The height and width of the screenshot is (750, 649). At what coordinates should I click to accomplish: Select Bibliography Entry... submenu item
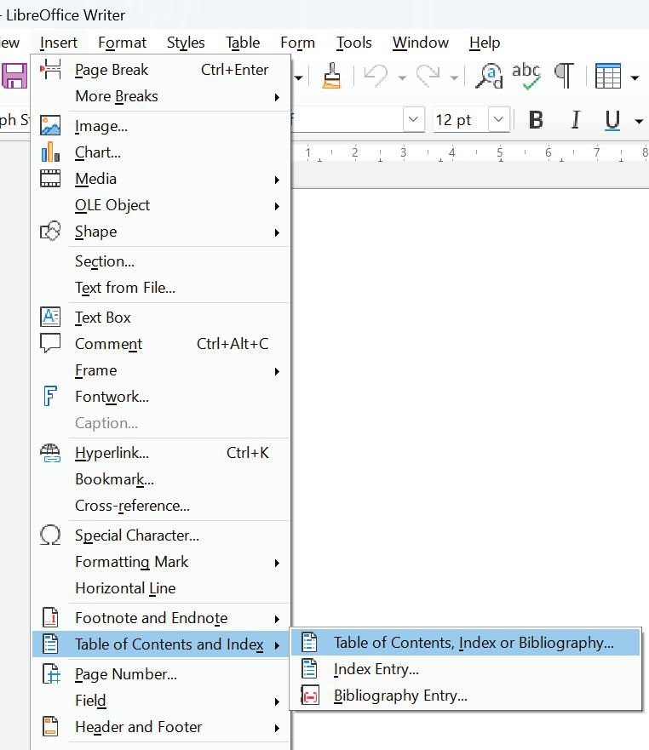click(466, 695)
